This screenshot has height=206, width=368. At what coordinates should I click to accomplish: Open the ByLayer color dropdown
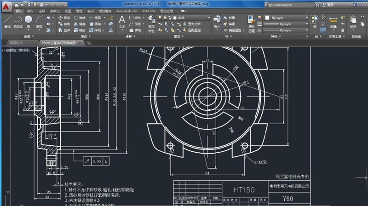[285, 17]
